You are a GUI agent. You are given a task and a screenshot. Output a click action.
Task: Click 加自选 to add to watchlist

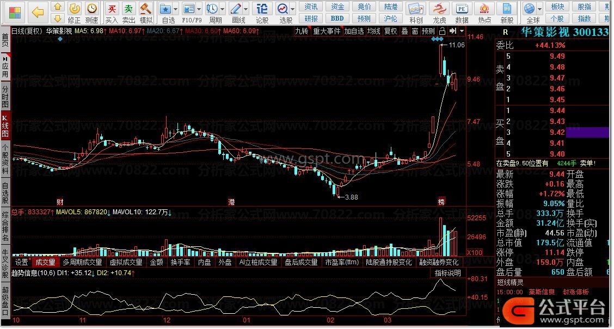354,31
